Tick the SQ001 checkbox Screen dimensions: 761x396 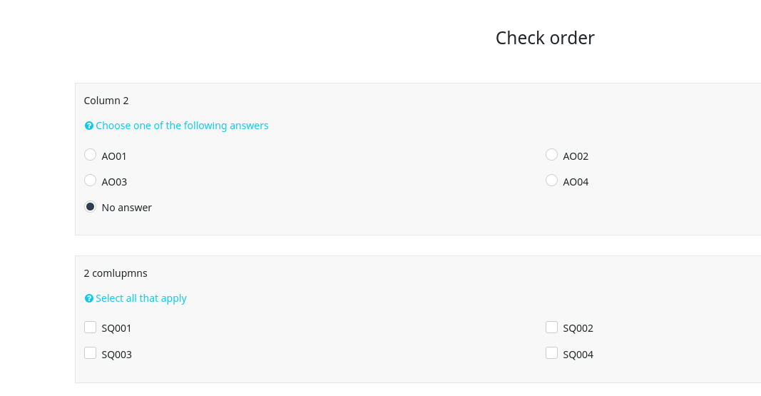click(90, 328)
